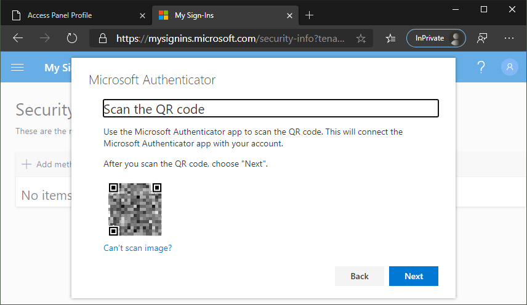Click the Back button in the dialog

(x=360, y=276)
